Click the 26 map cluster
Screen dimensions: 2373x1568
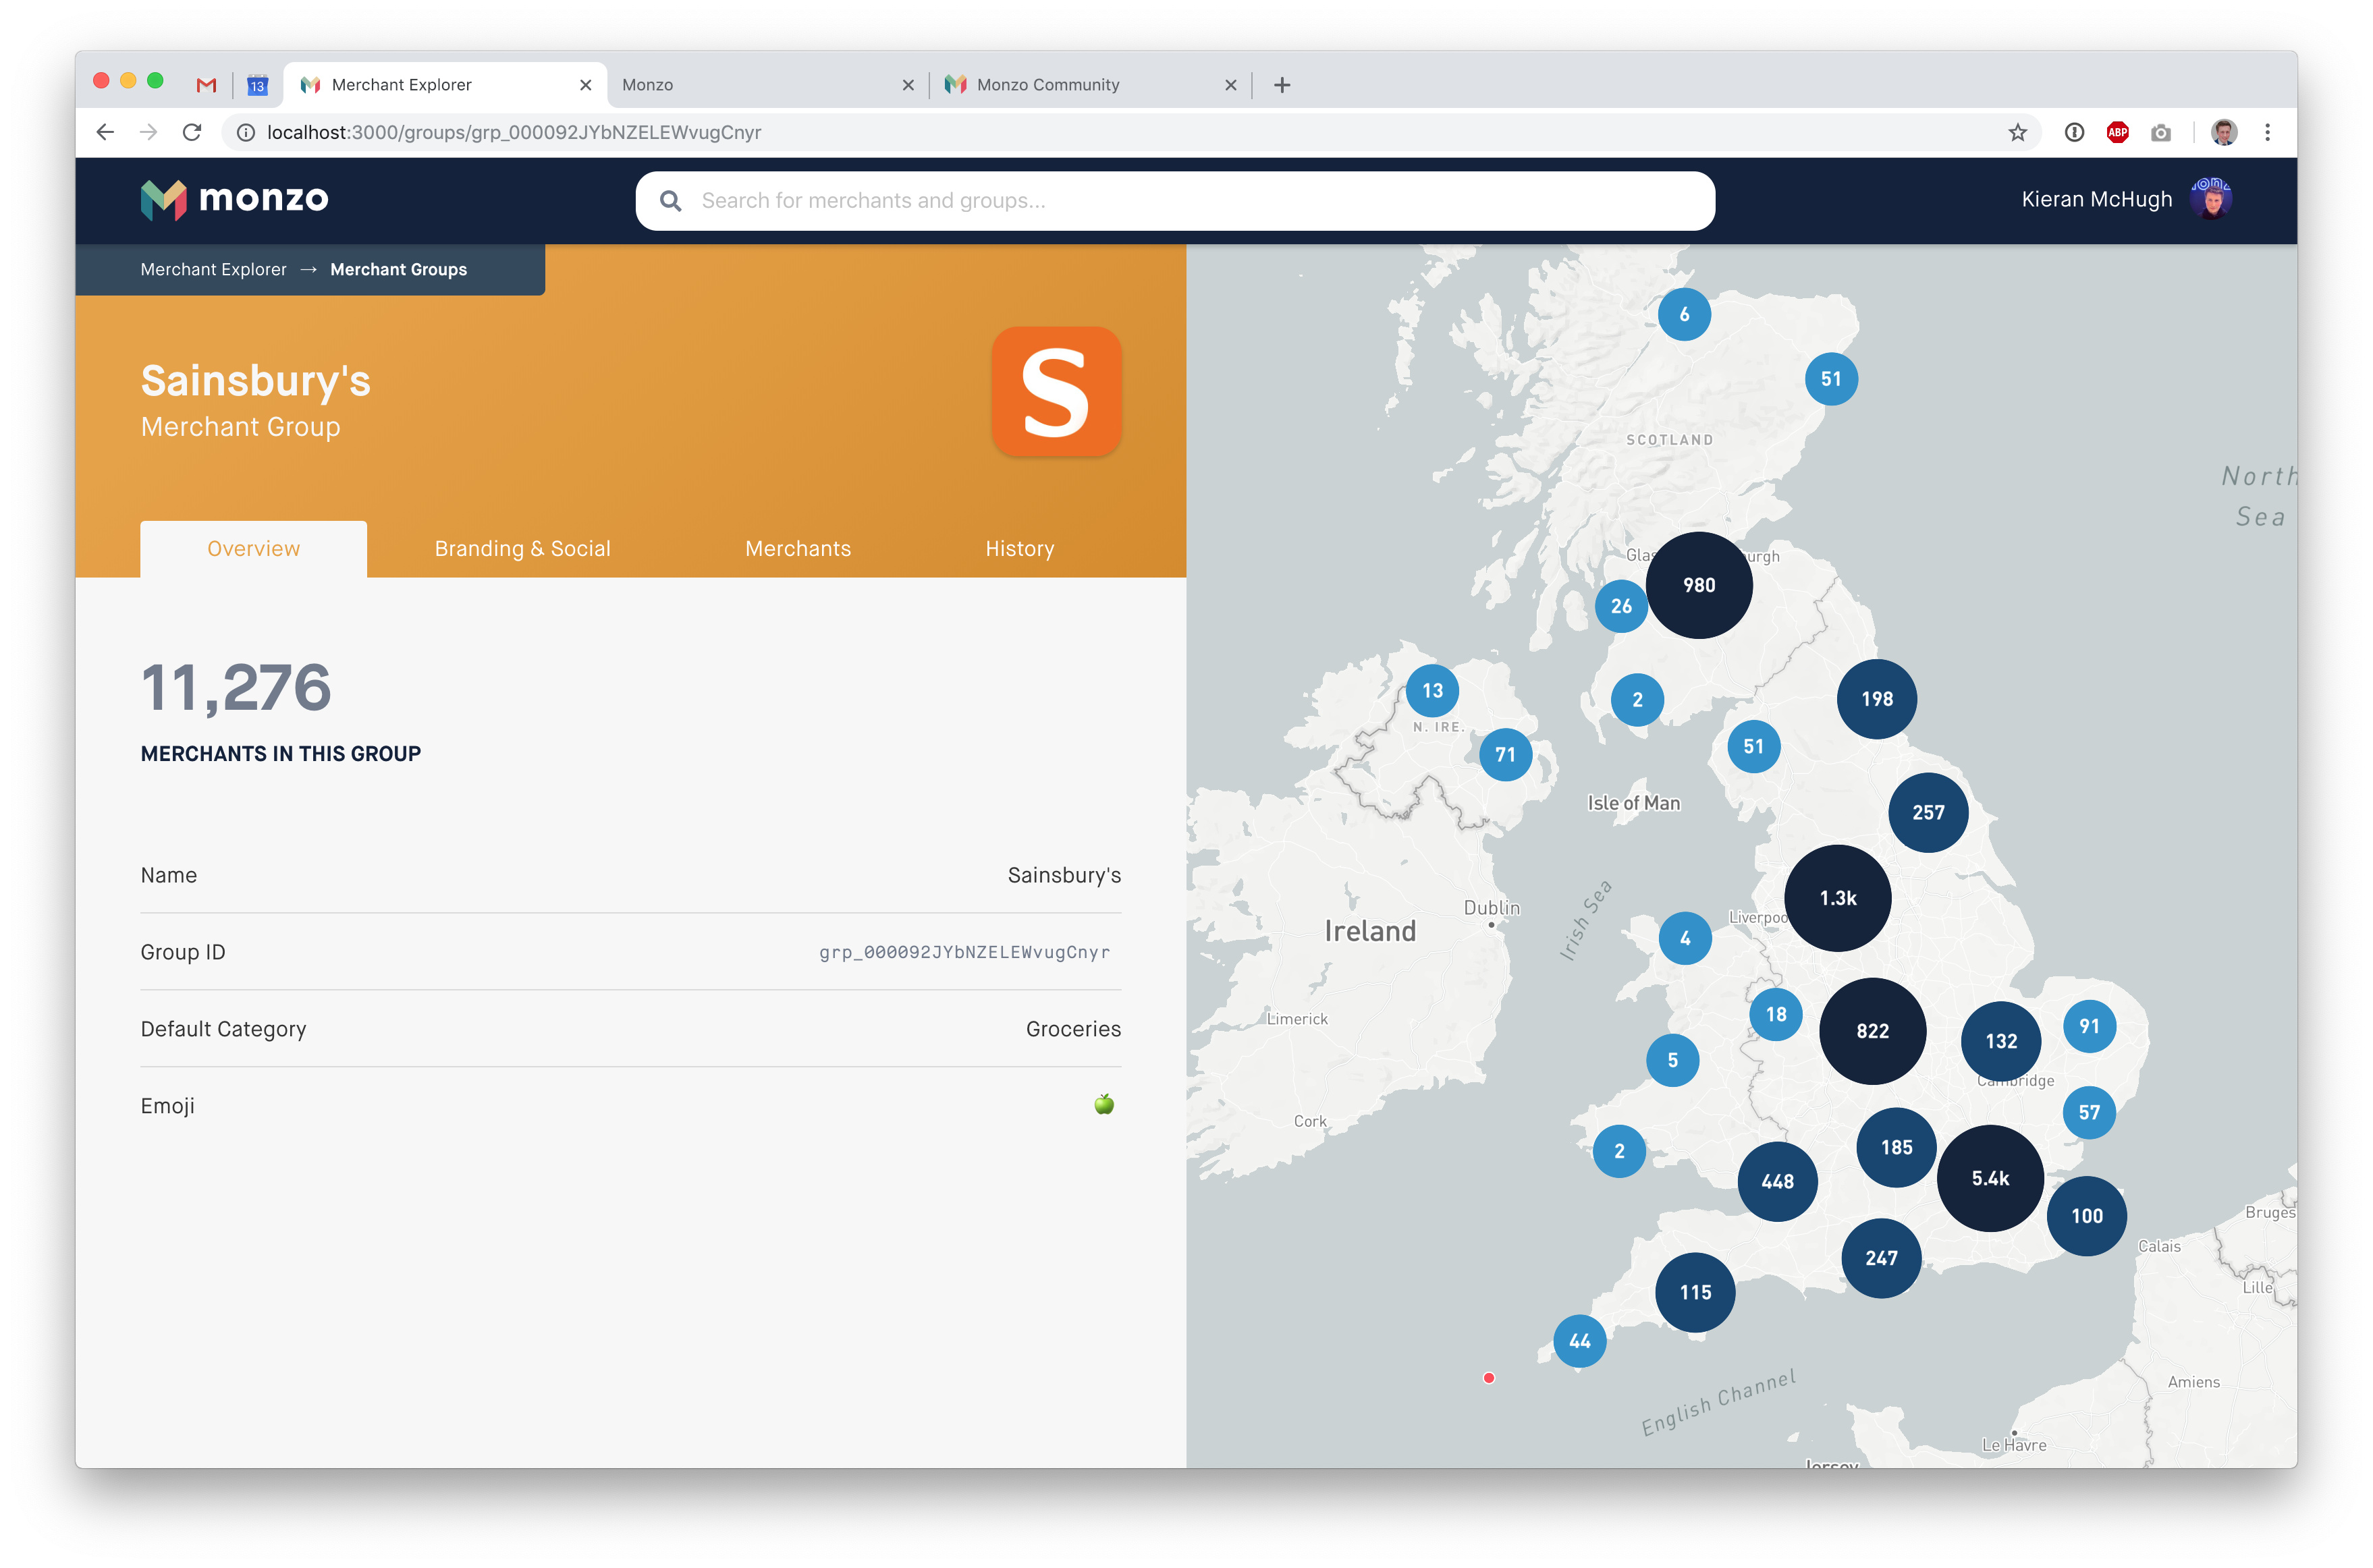(x=1620, y=606)
